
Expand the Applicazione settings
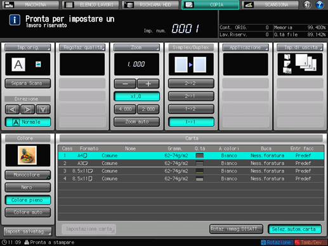[x=246, y=48]
